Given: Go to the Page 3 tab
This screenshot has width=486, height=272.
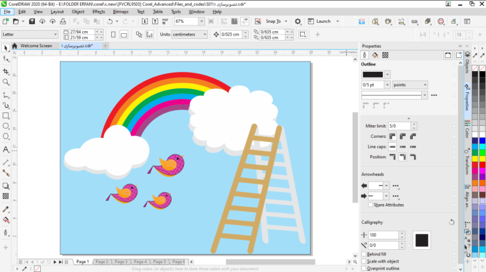Looking at the screenshot, I should [x=121, y=262].
